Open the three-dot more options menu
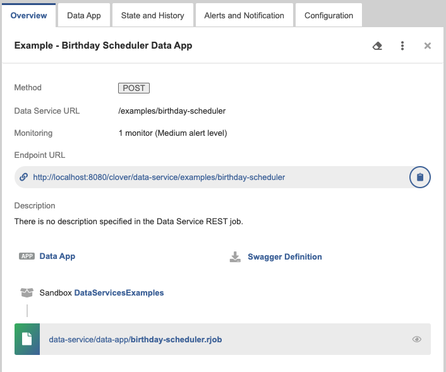This screenshot has height=372, width=446. tap(402, 46)
